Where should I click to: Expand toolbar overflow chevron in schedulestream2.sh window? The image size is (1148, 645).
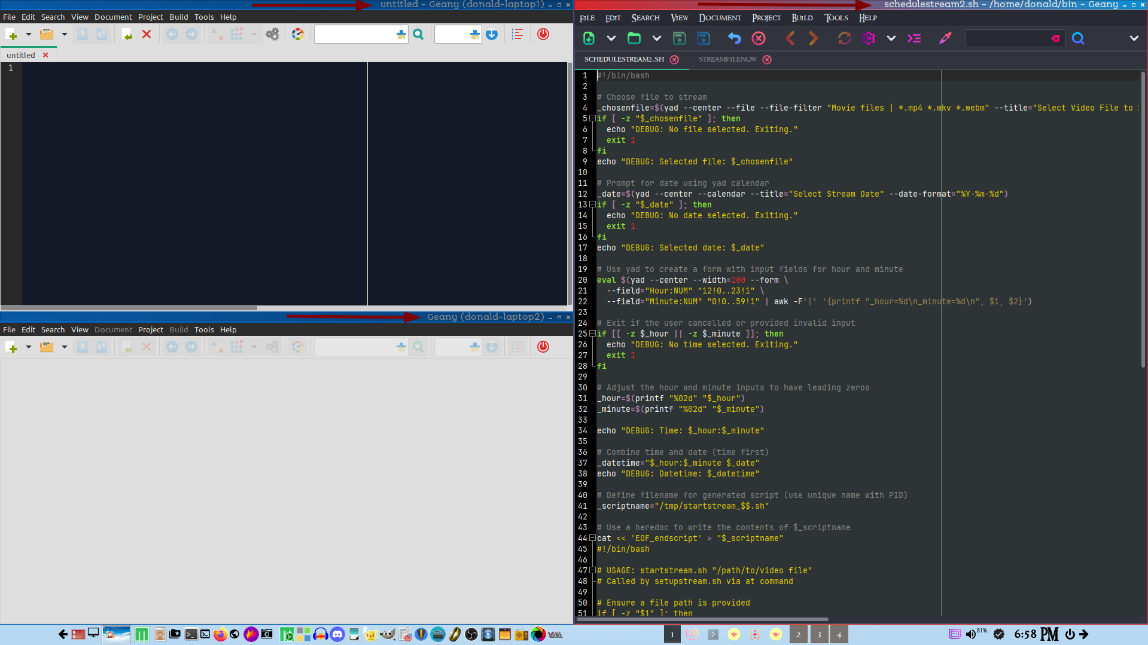coord(1134,39)
